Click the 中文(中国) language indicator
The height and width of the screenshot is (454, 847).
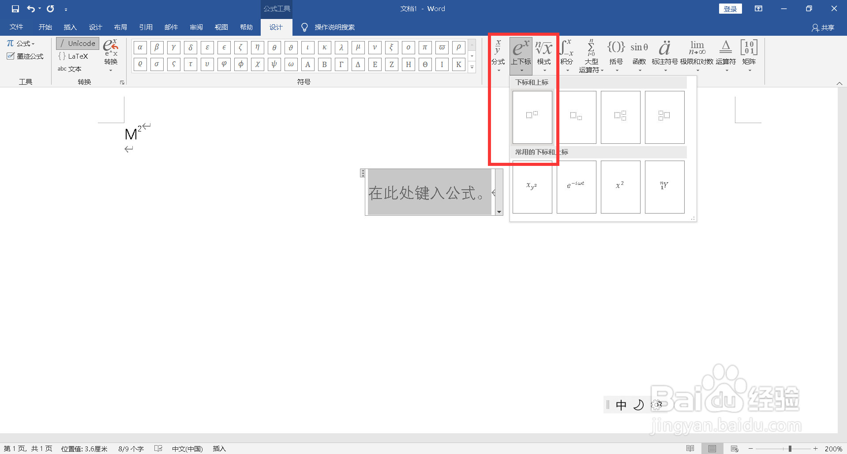187,449
